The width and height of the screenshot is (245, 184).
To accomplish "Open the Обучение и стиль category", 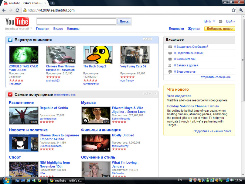I will [98, 157].
